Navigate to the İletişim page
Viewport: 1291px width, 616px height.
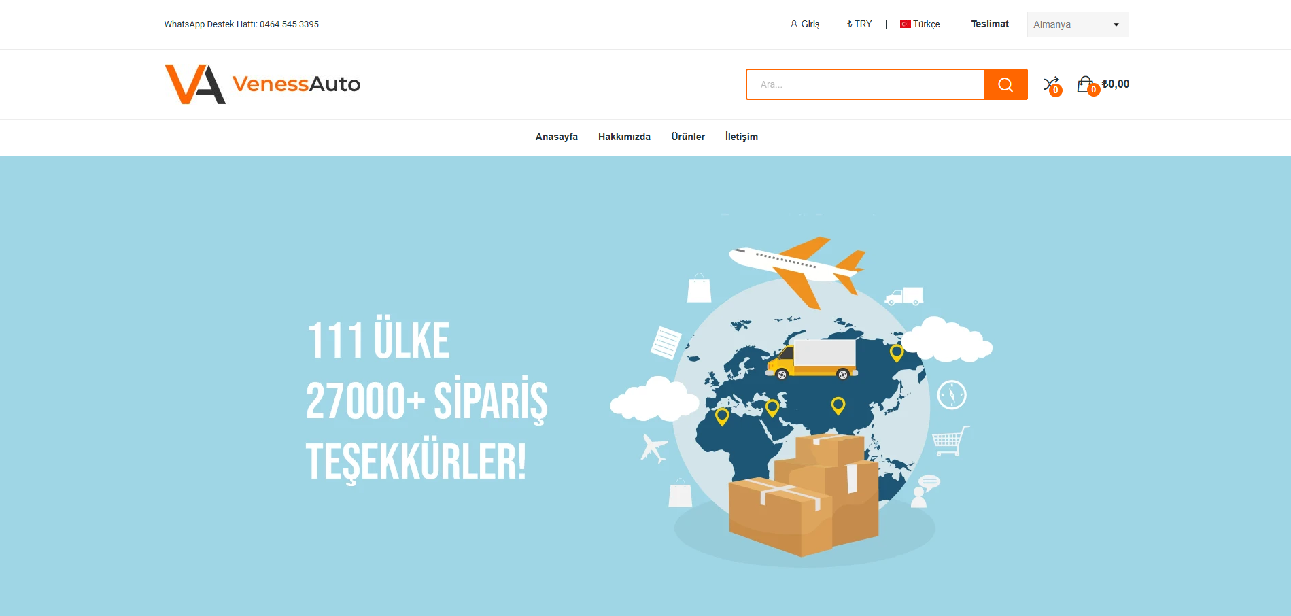click(741, 137)
